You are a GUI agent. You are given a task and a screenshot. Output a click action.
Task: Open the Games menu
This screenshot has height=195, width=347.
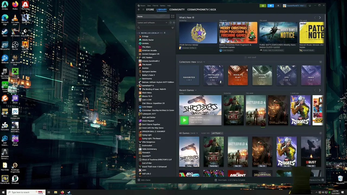163,6
